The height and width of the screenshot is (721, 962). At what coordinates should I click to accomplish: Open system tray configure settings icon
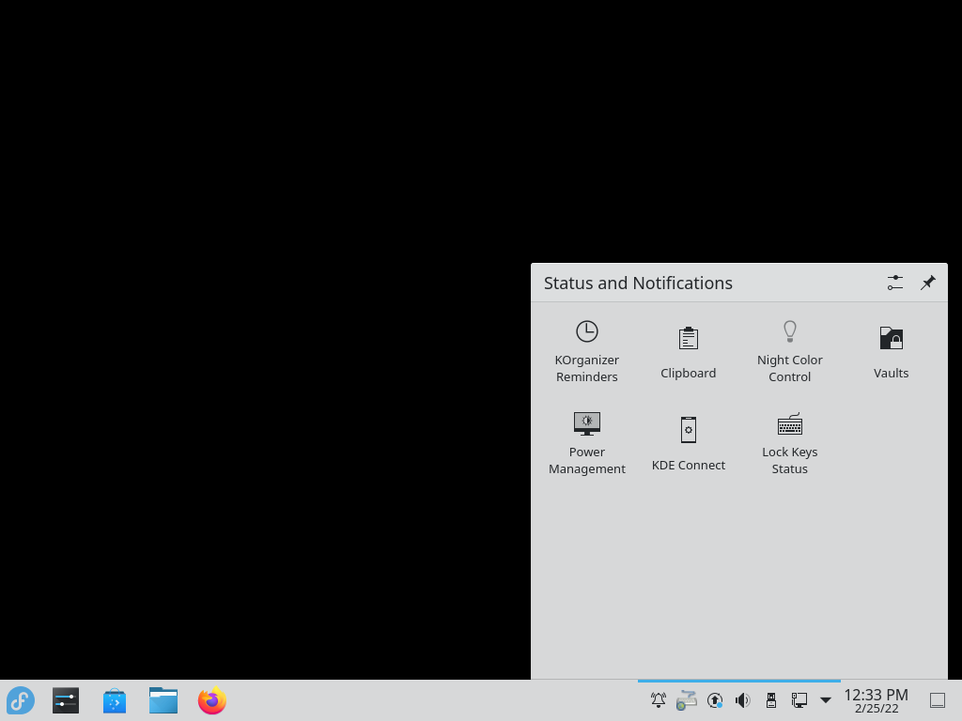click(x=894, y=283)
